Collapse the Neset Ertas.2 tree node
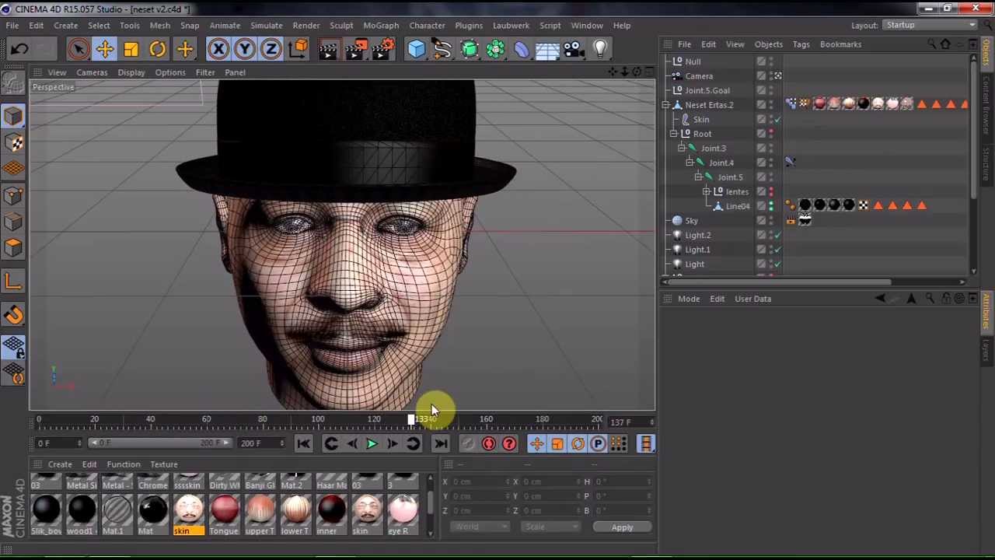Screen dimensions: 995x560 pos(666,105)
